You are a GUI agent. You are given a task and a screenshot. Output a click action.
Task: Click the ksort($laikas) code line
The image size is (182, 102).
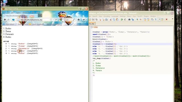(100, 39)
